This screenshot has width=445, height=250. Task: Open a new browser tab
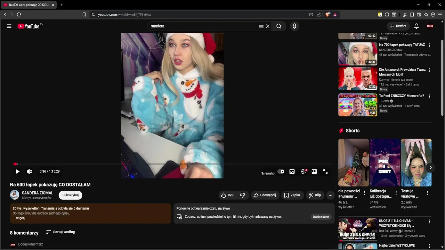[x=62, y=5]
